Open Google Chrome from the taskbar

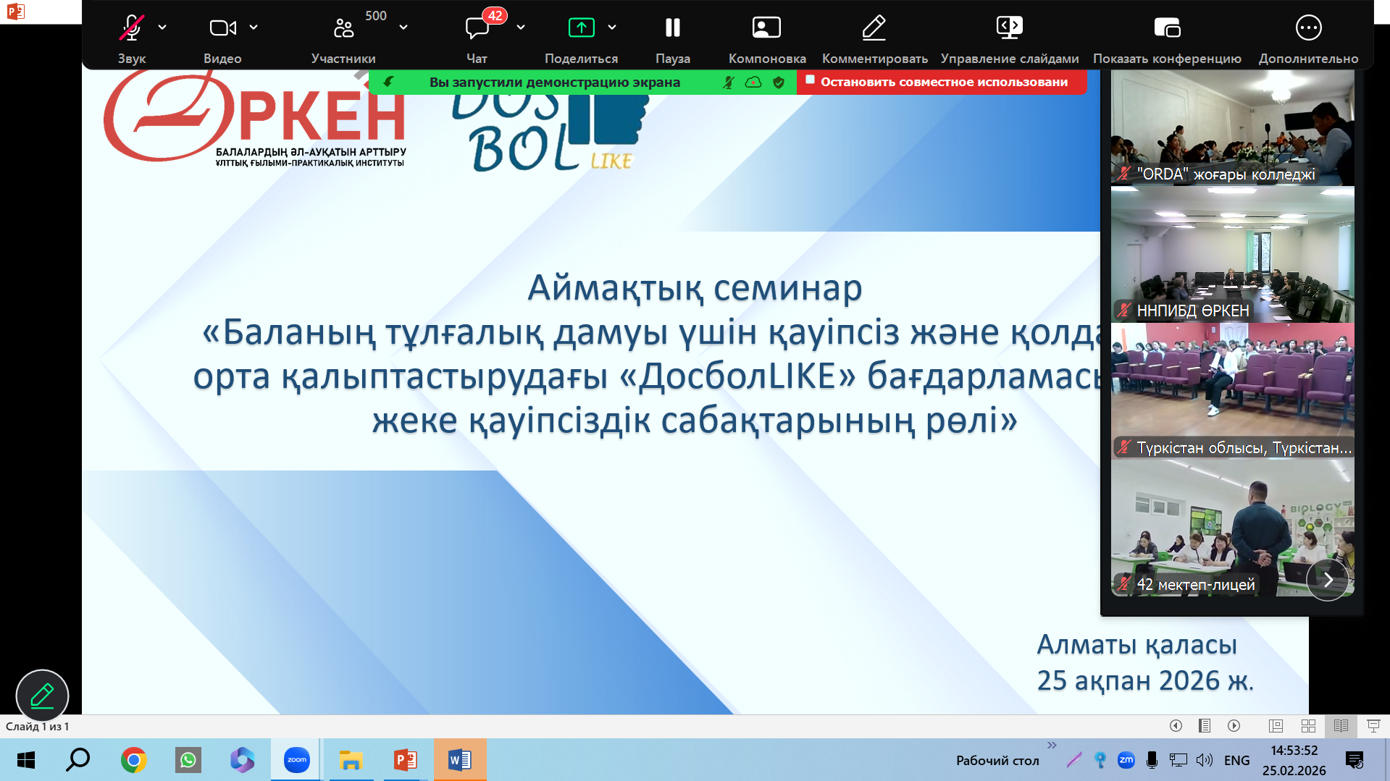coord(133,760)
